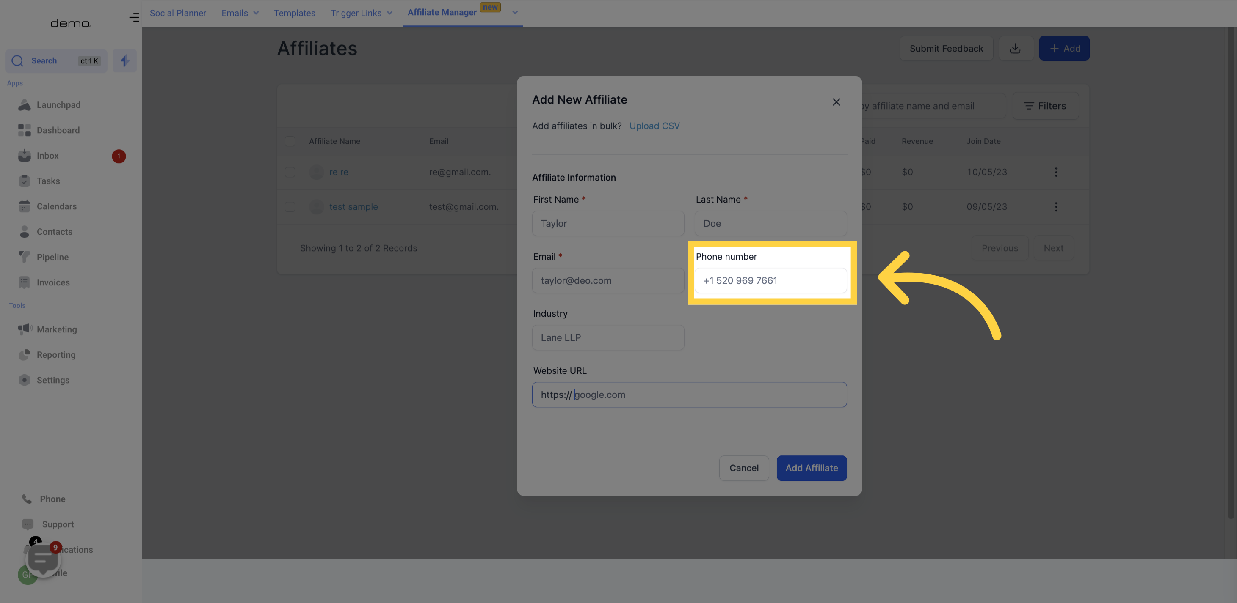Screen dimensions: 1237x603
Task: Click the First Name field containing Taylor
Action: tap(608, 224)
